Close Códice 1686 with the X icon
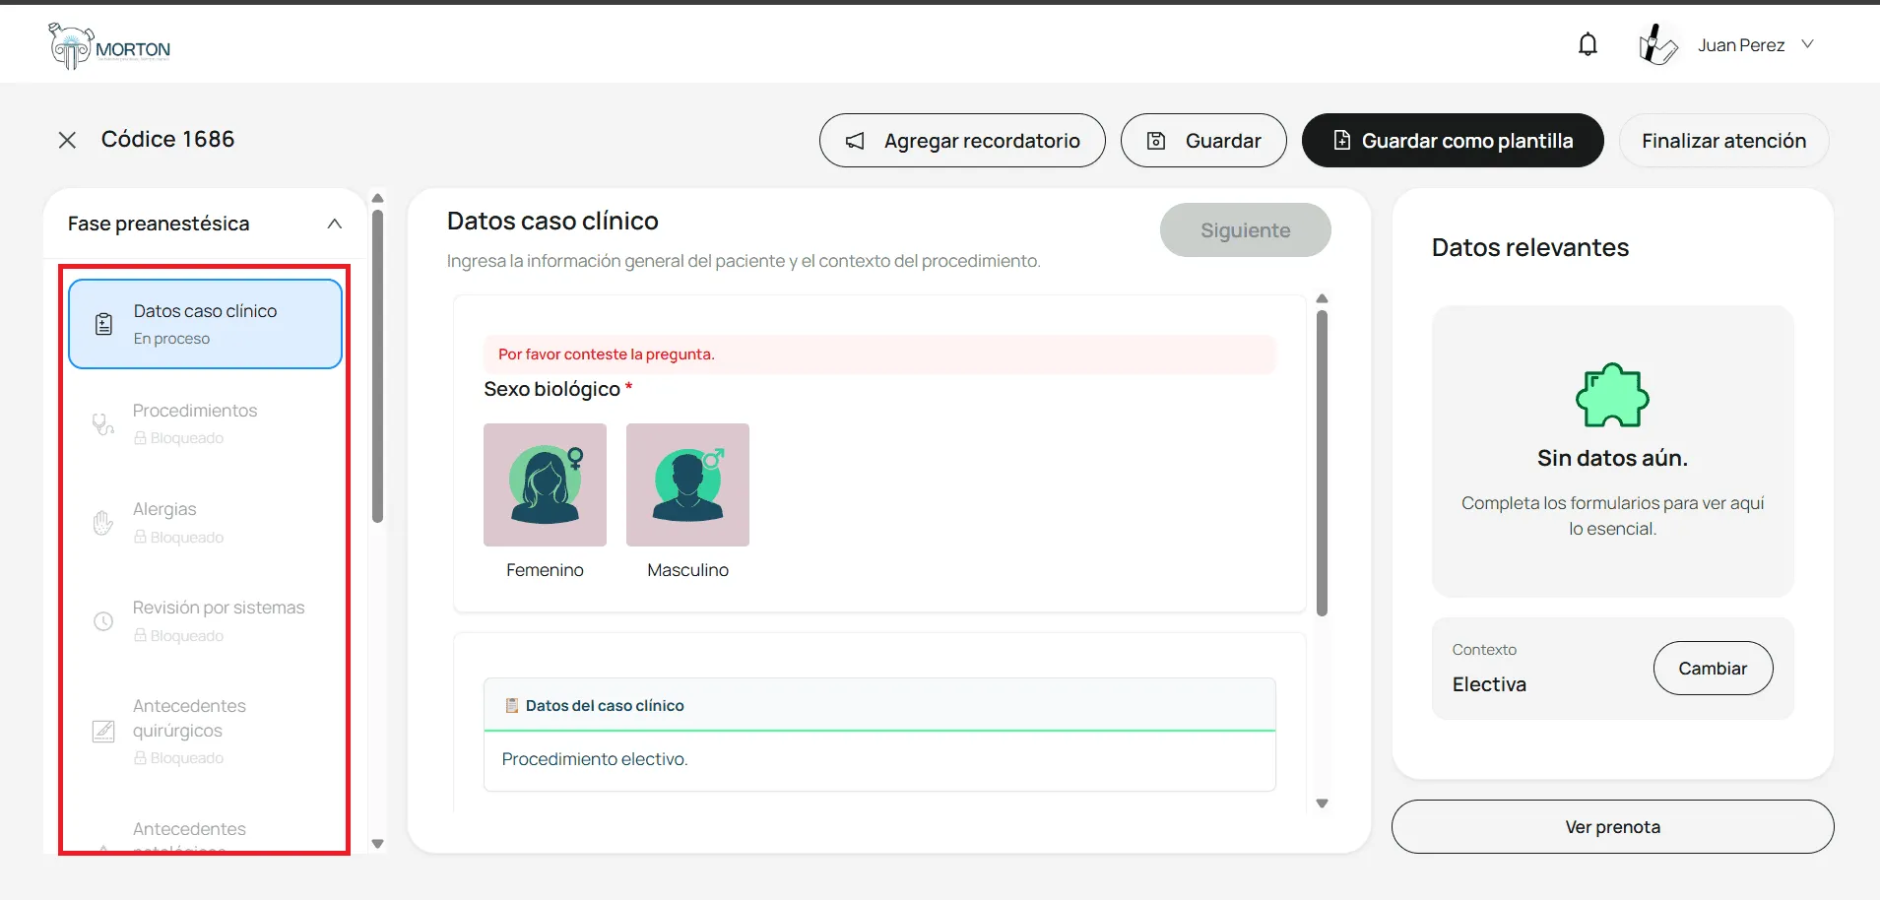The width and height of the screenshot is (1880, 900). 67,140
